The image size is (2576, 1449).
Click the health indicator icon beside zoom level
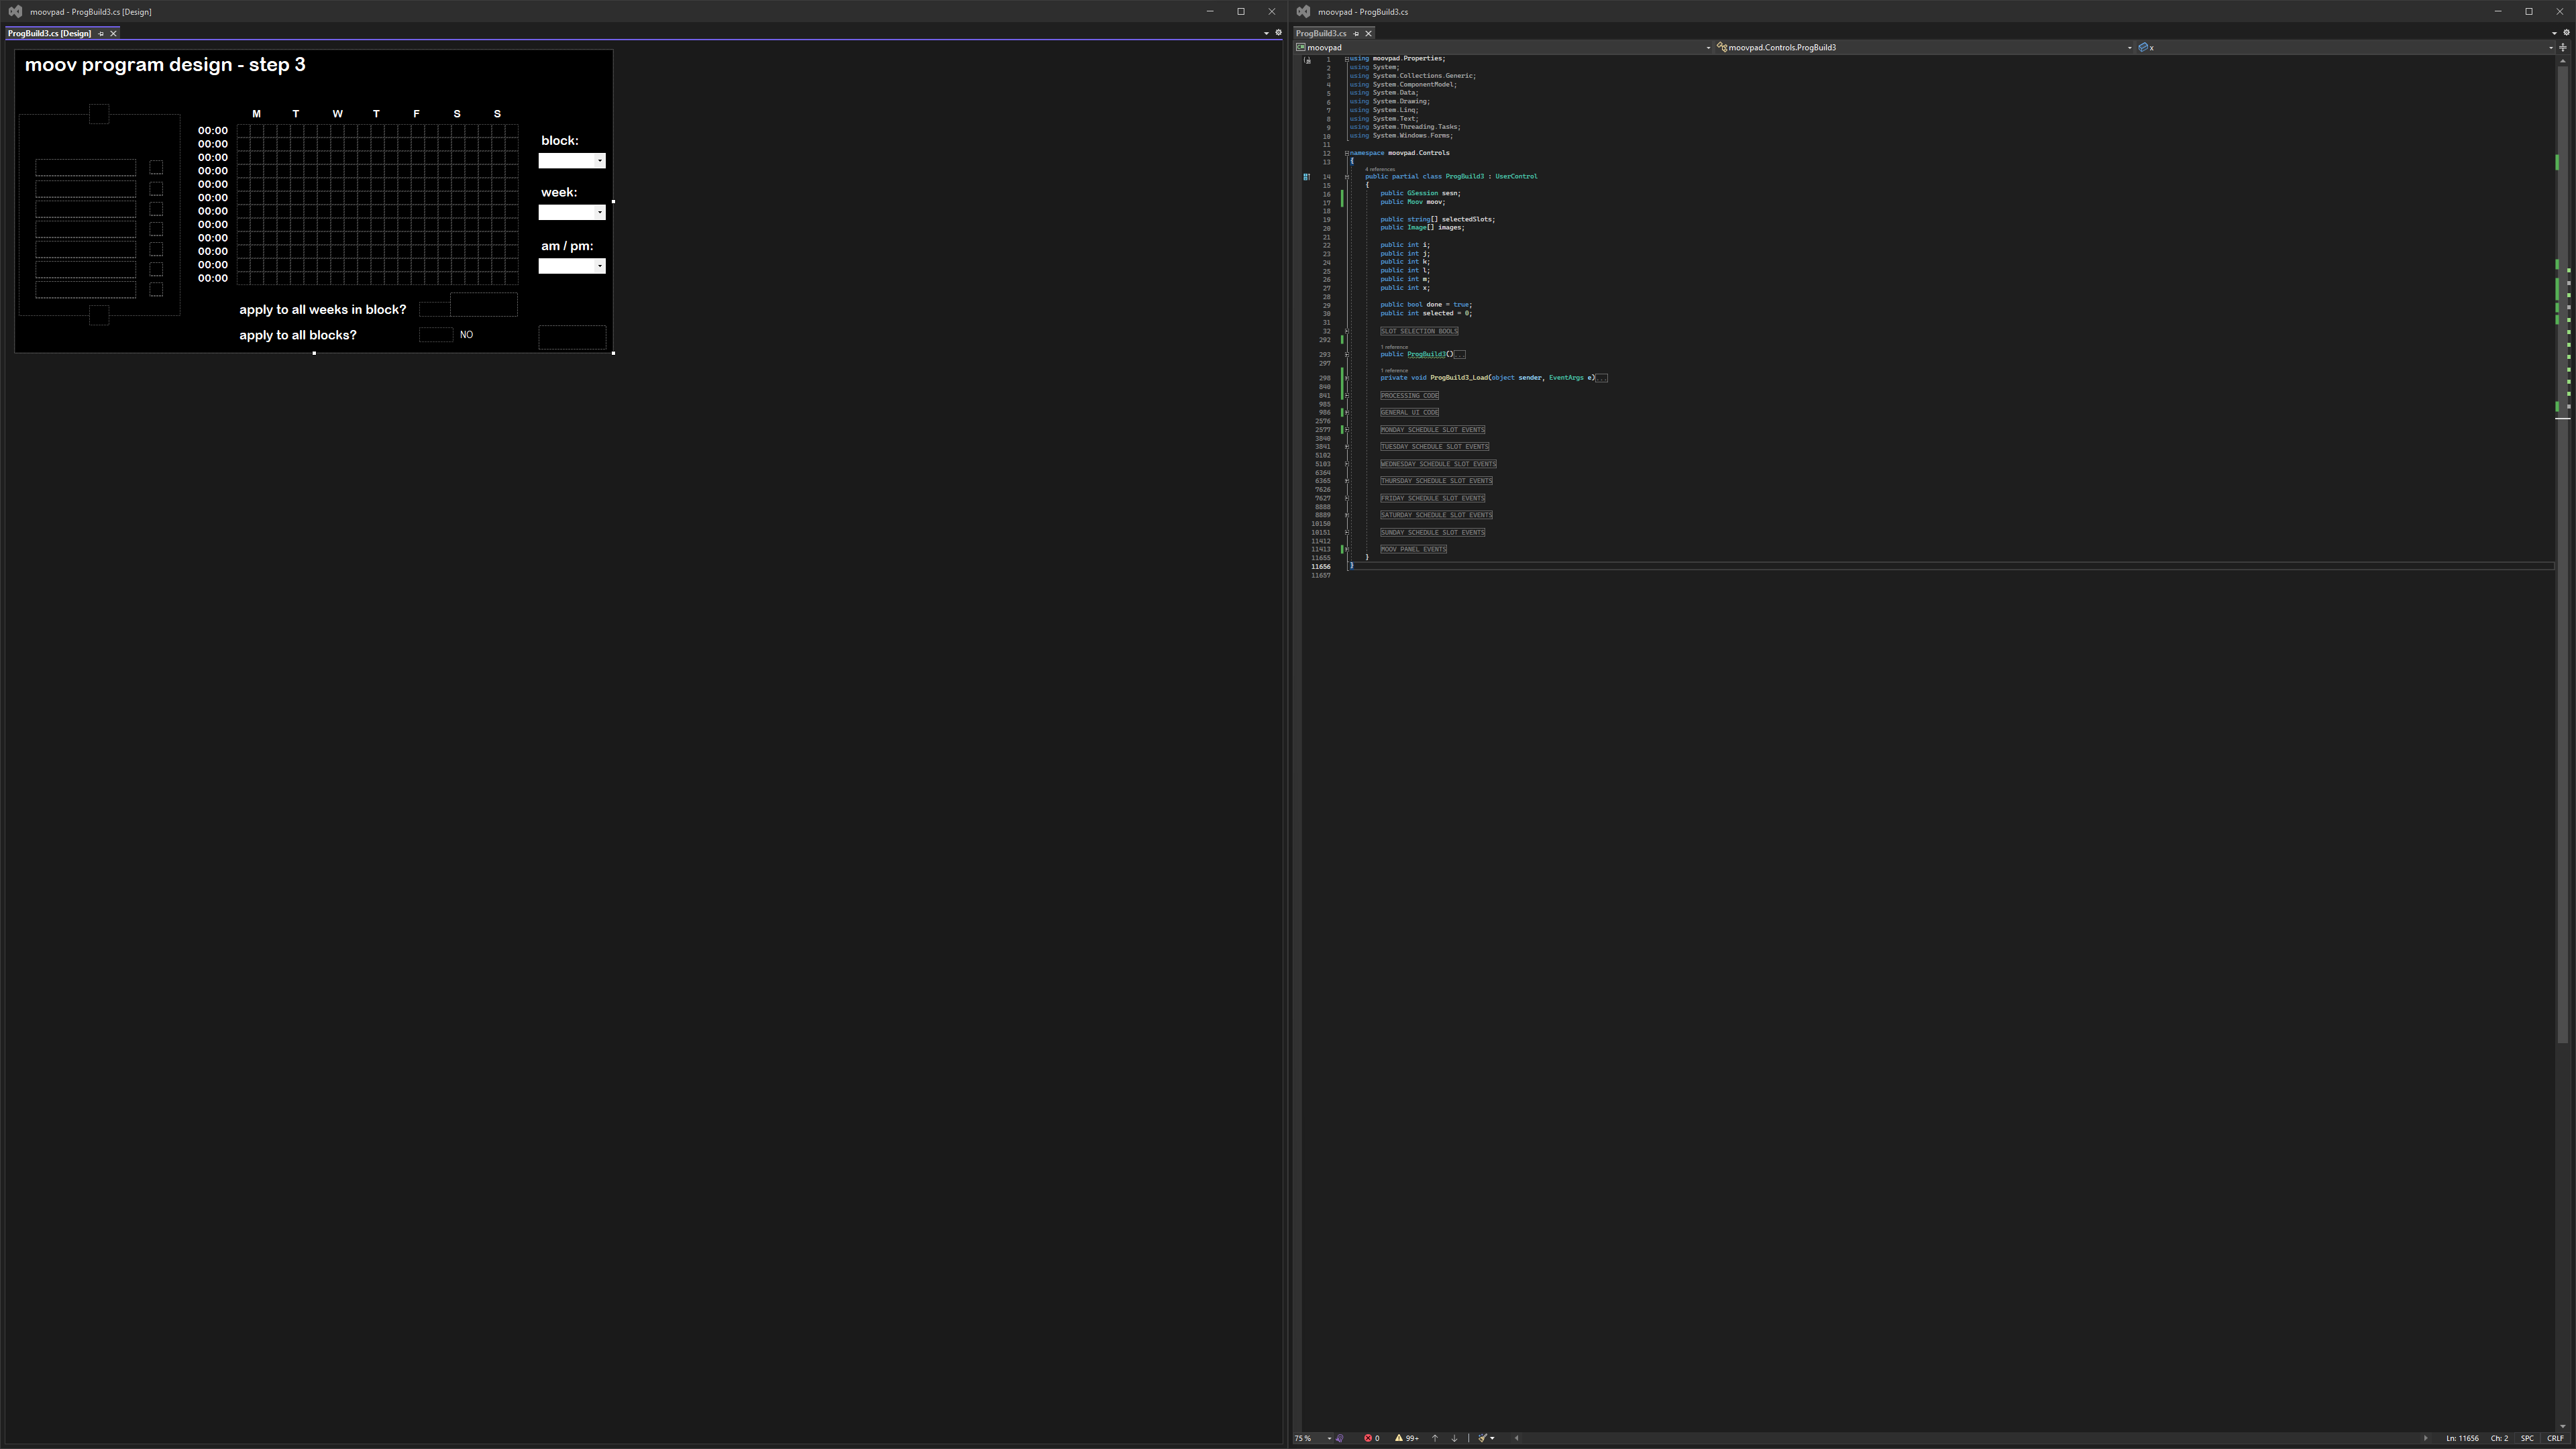point(1340,1438)
